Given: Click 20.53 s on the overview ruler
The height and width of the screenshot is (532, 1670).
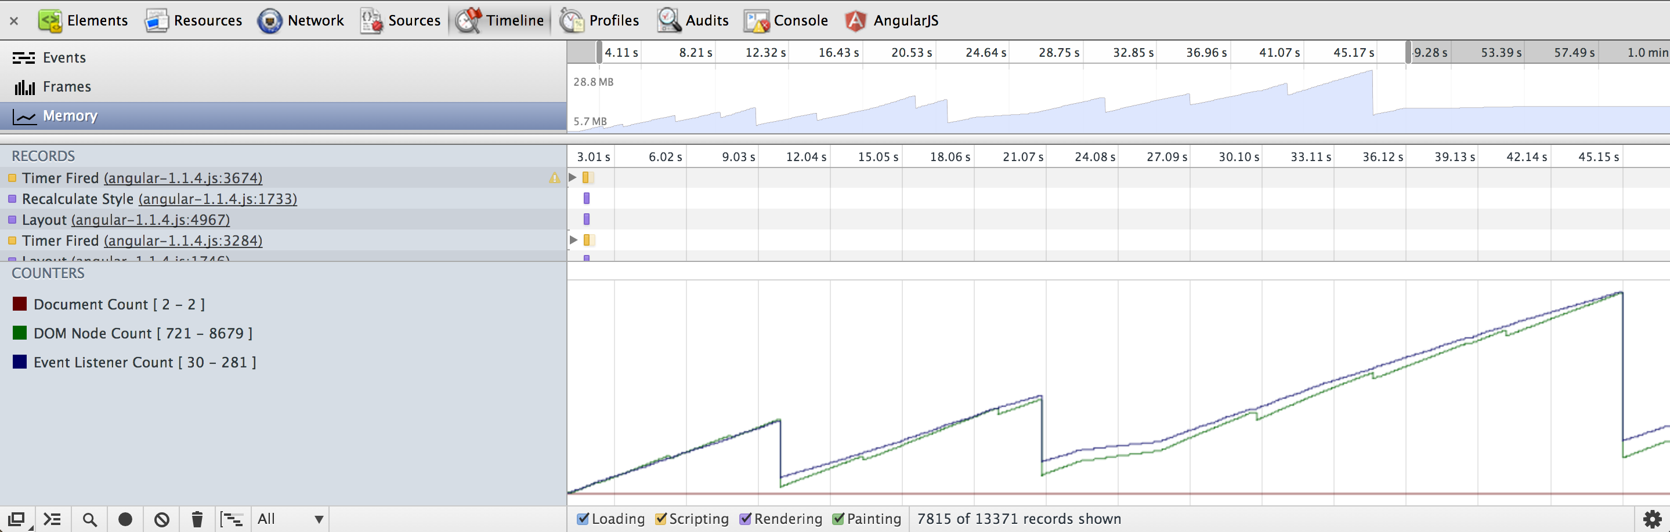Looking at the screenshot, I should [911, 52].
